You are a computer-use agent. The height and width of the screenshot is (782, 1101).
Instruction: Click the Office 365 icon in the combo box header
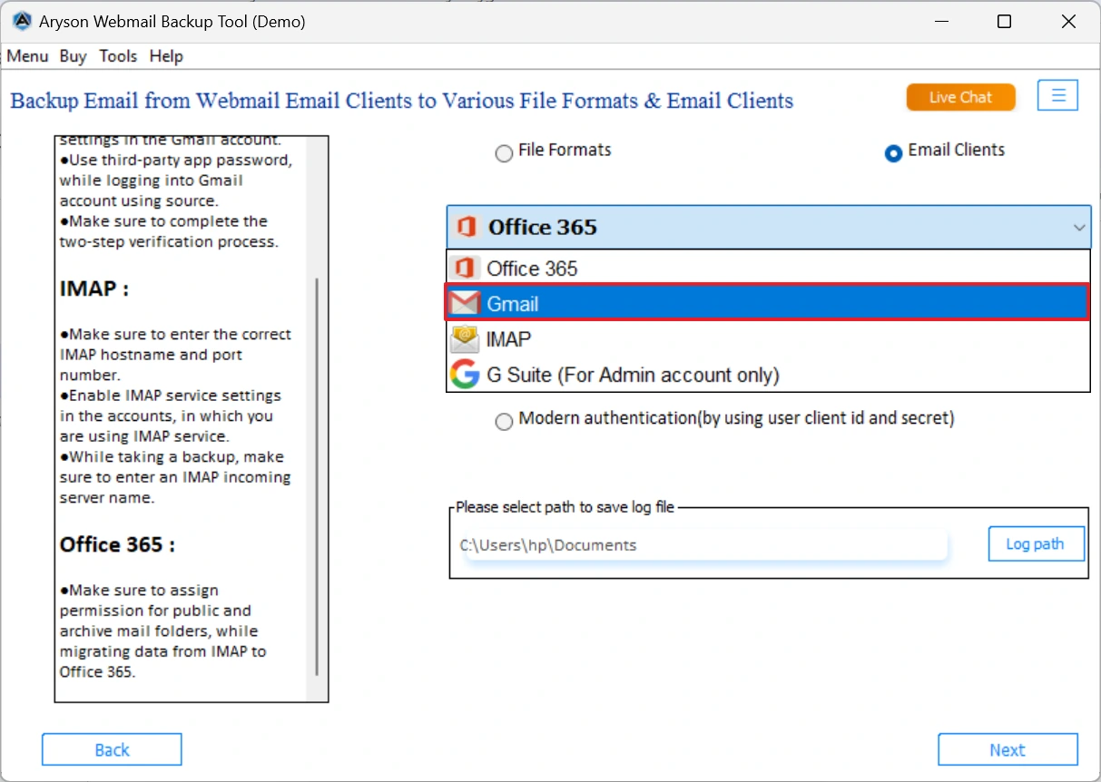[466, 228]
